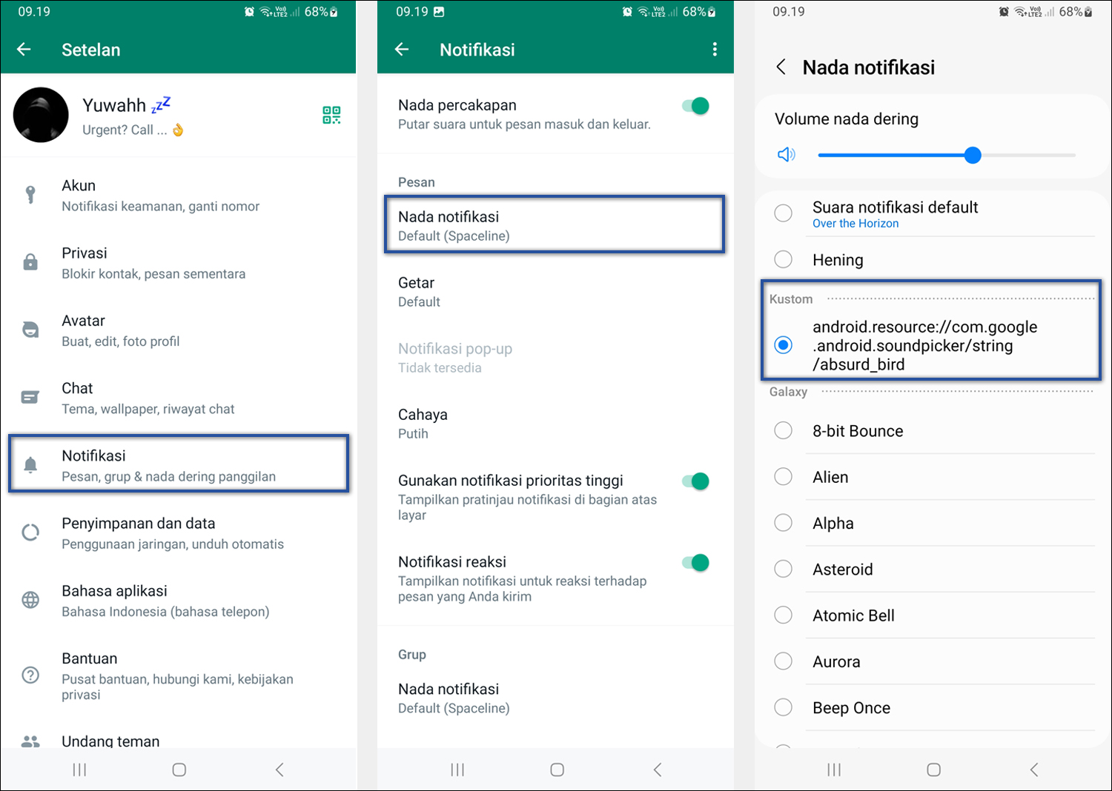The width and height of the screenshot is (1112, 791).
Task: Tap the speaker icon under Volume nada dering
Action: pyautogui.click(x=786, y=155)
